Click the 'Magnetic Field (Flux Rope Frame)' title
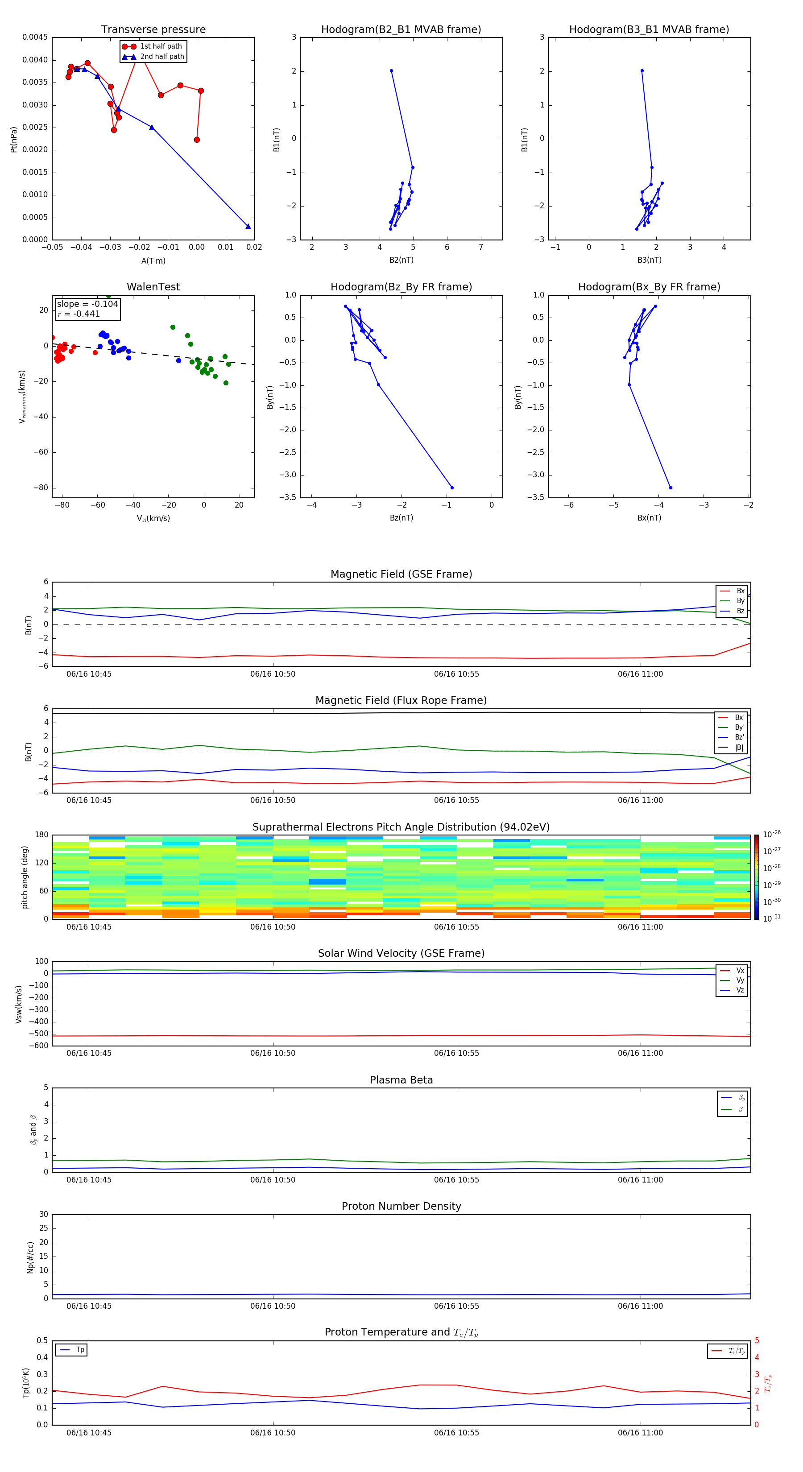The height and width of the screenshot is (1472, 803). [x=401, y=700]
